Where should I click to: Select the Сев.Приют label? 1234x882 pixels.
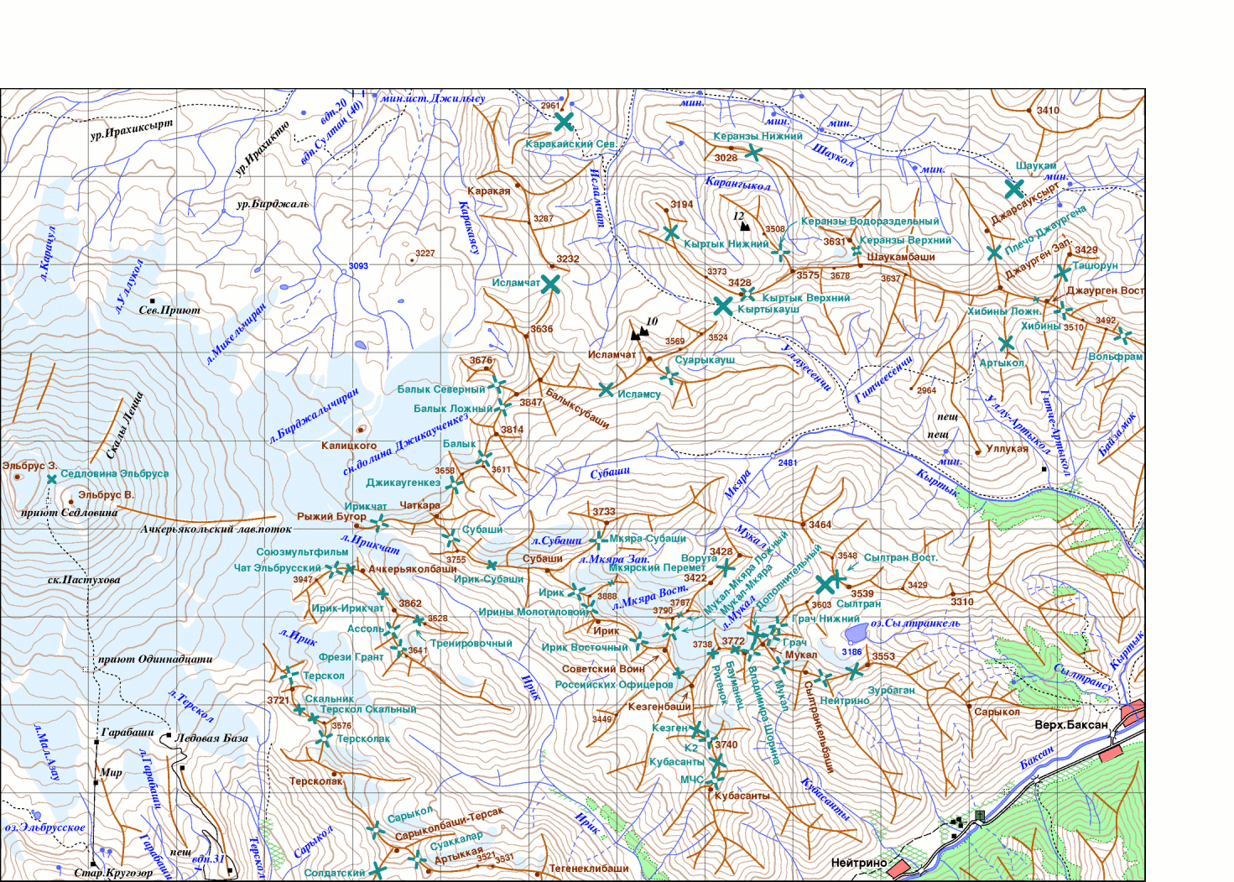point(169,310)
